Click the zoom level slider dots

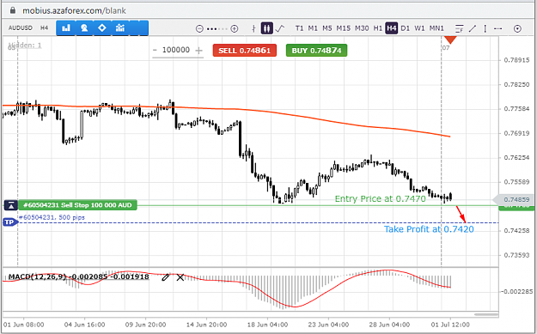coord(217,28)
